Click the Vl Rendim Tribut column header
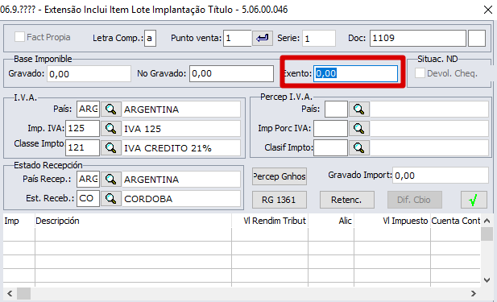This screenshot has height=302, width=497. pos(270,221)
